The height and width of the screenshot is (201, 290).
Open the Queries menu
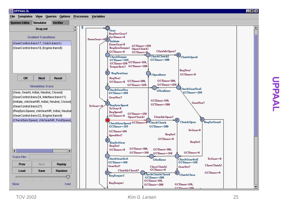51,16
